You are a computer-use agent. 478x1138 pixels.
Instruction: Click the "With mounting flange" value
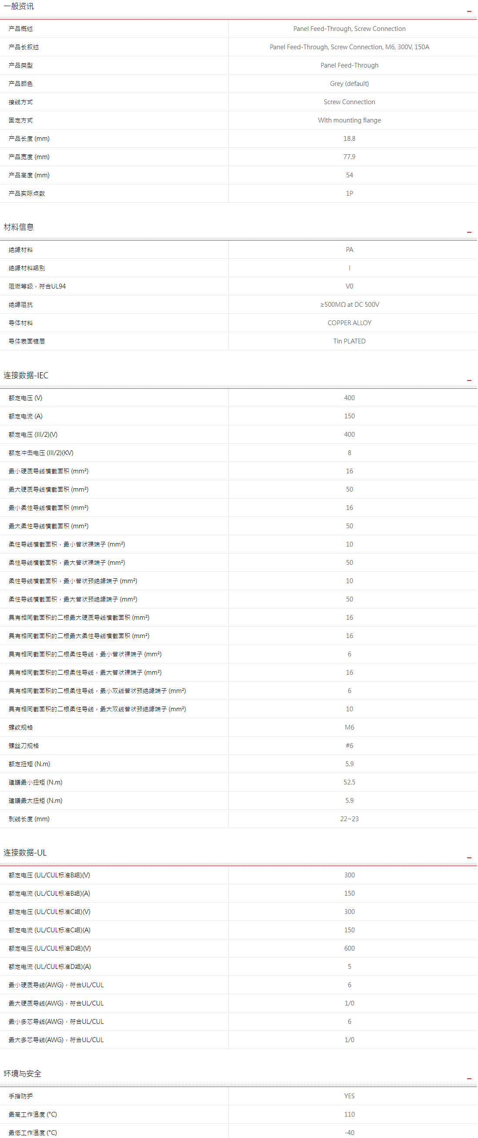pos(349,120)
